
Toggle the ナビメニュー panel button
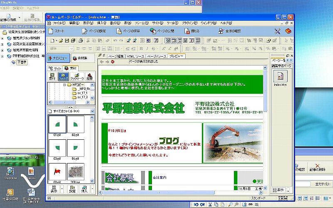click(x=58, y=58)
